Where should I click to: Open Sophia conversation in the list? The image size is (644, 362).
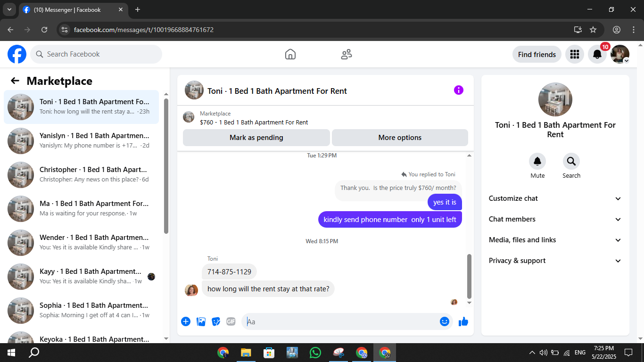tap(81, 311)
